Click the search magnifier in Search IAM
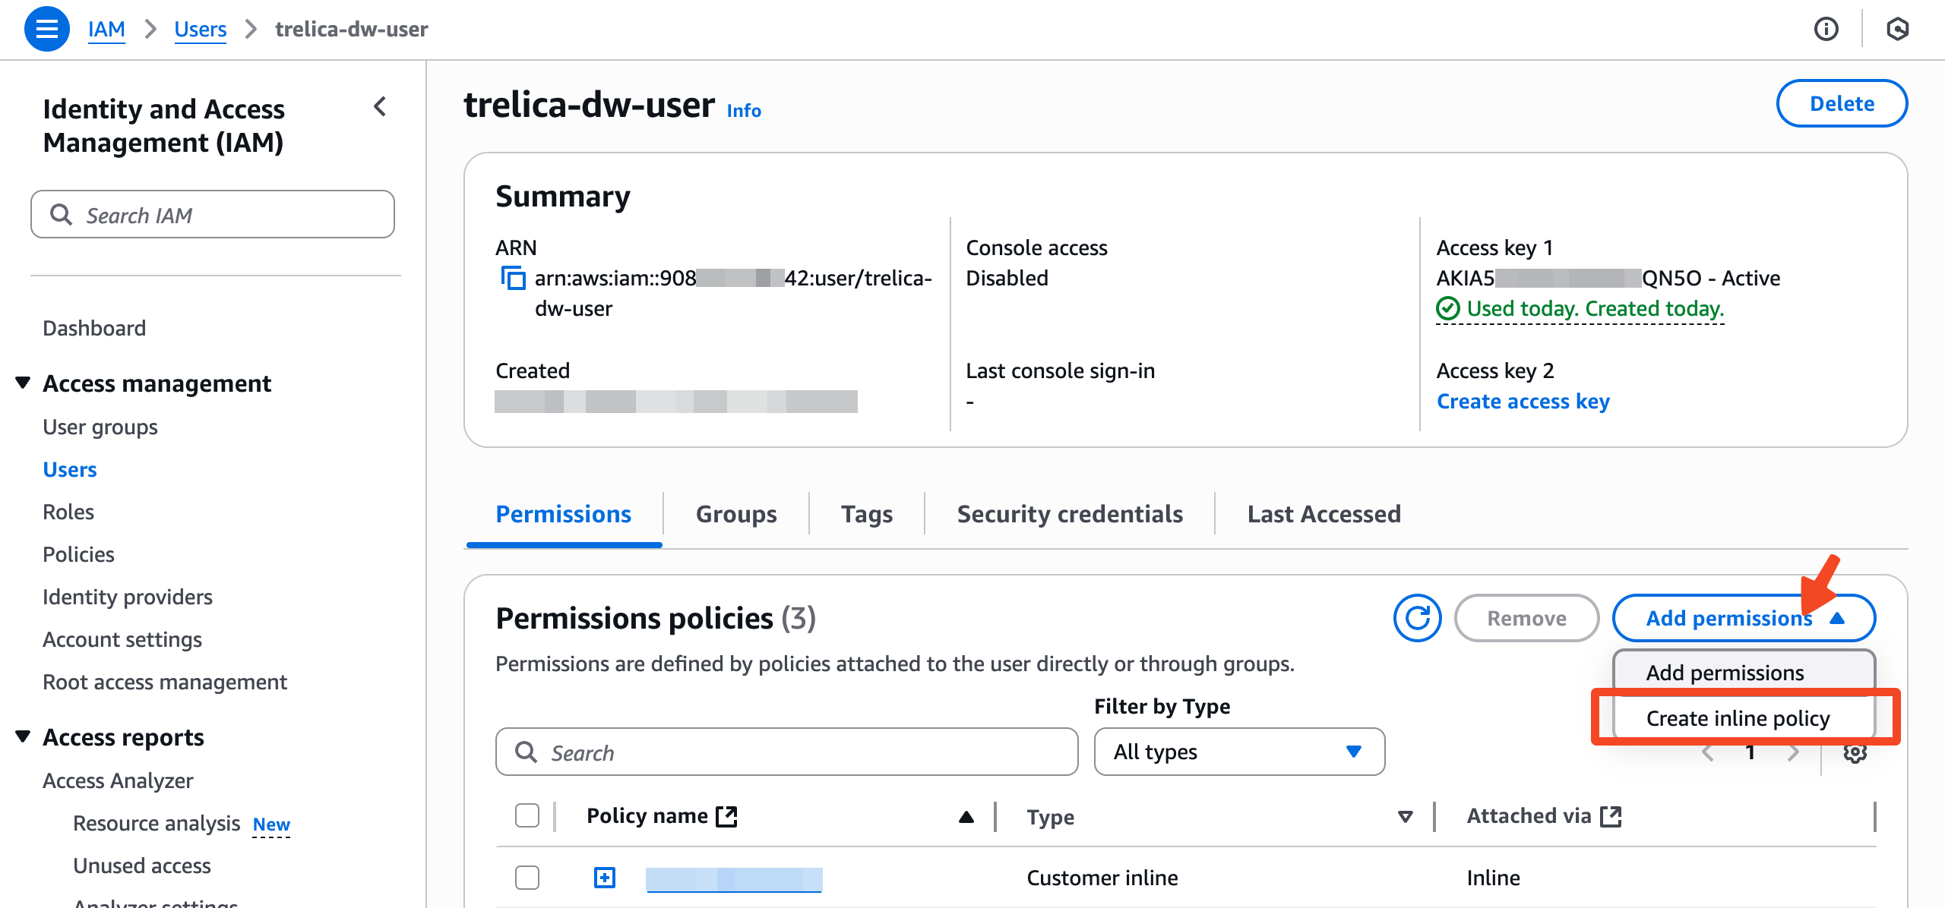This screenshot has height=908, width=1945. pyautogui.click(x=61, y=215)
